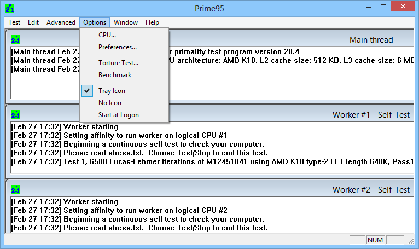Click the Prime95 title bar app icon

point(10,8)
